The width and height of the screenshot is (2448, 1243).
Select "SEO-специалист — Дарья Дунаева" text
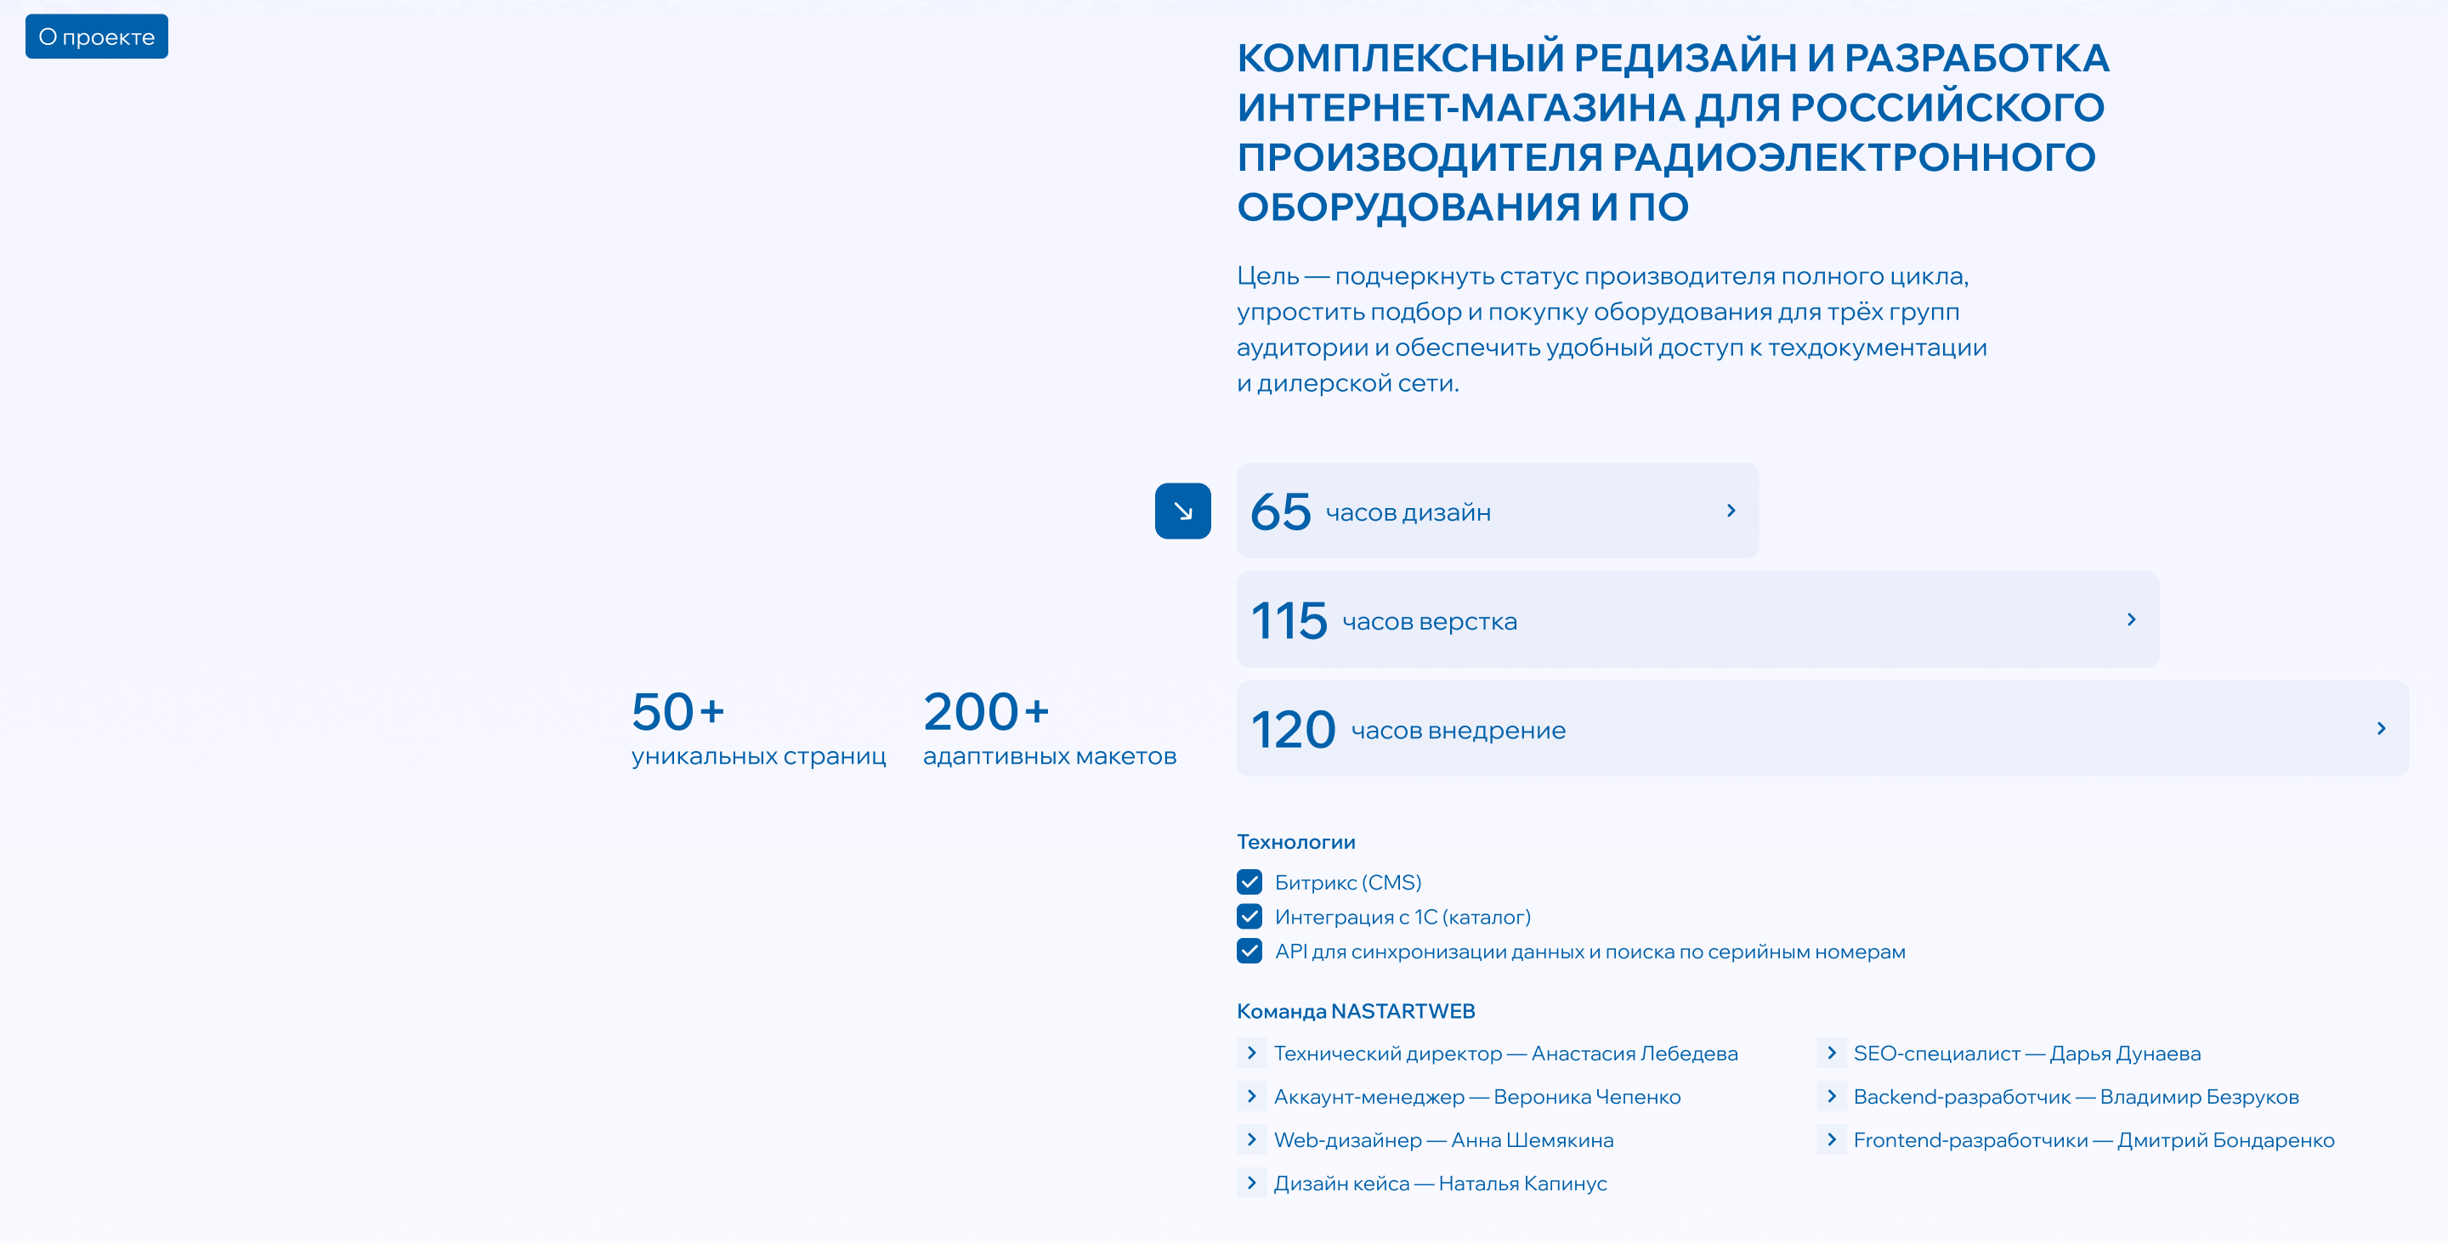[2027, 1053]
